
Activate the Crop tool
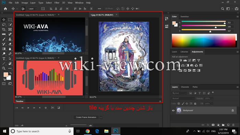pos(4,29)
